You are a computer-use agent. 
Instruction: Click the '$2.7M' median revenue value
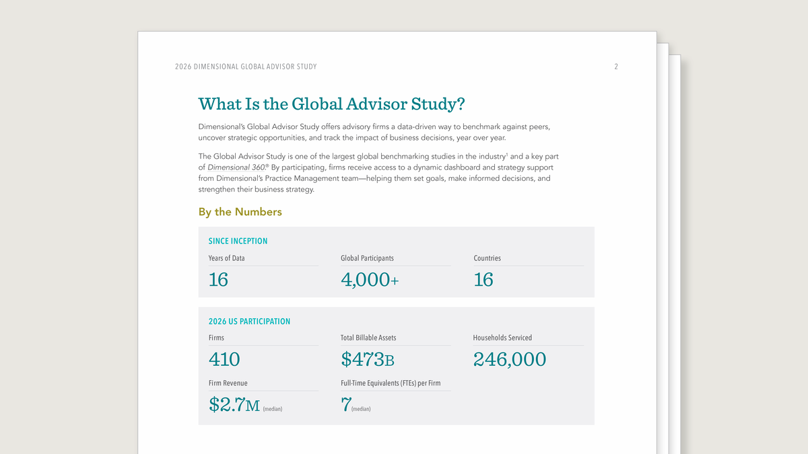(234, 404)
